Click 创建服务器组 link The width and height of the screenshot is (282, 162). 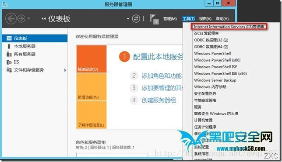pyautogui.click(x=159, y=100)
